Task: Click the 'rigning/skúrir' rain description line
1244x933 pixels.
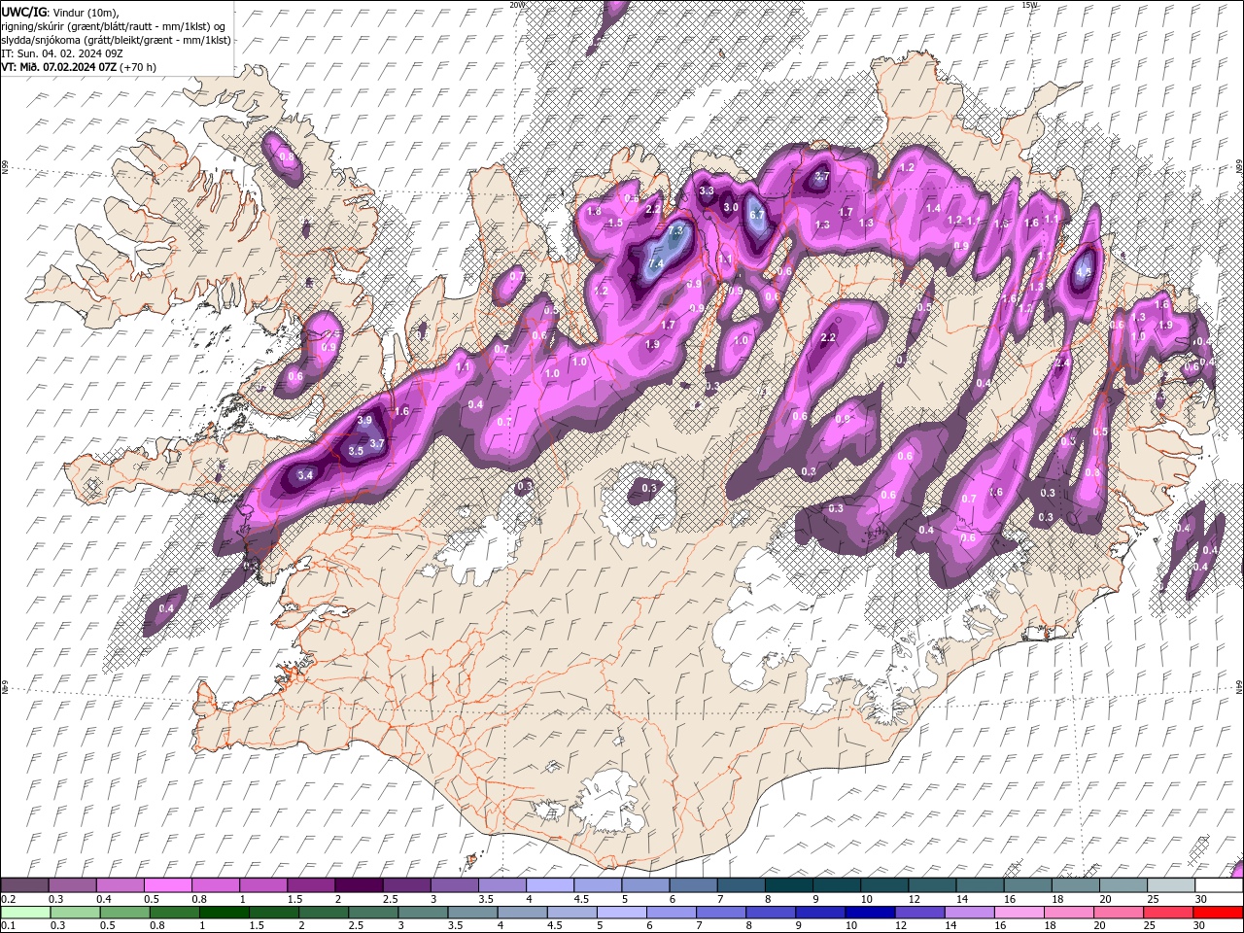Action: [114, 25]
